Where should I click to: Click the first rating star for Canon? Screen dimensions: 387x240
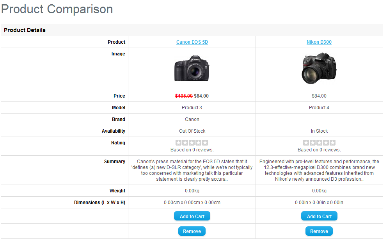pyautogui.click(x=179, y=143)
